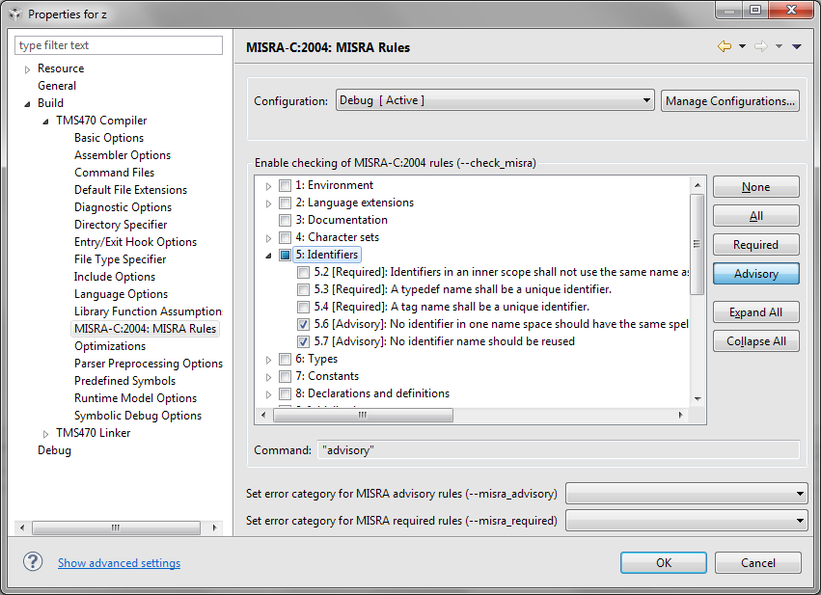Viewport: 821px width, 595px height.
Task: Expand the 4: Character sets group
Action: tap(268, 238)
